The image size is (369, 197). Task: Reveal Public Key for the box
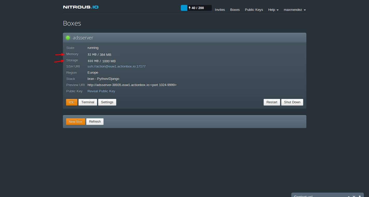point(101,91)
